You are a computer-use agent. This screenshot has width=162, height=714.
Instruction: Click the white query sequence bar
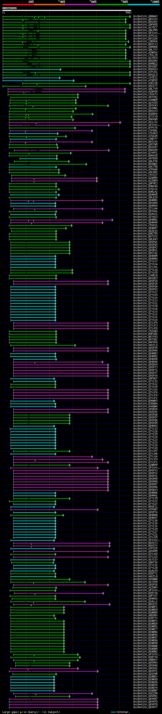pyautogui.click(x=67, y=11)
